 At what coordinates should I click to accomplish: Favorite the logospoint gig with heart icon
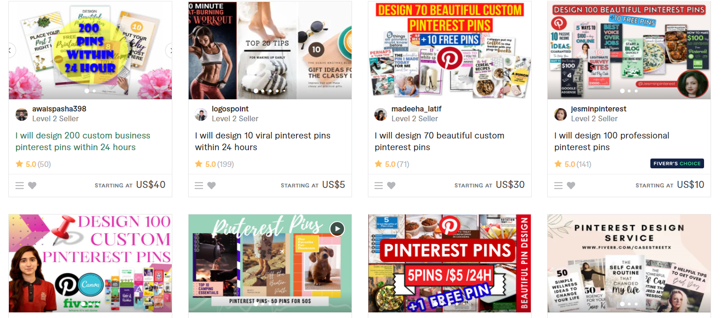(x=211, y=186)
